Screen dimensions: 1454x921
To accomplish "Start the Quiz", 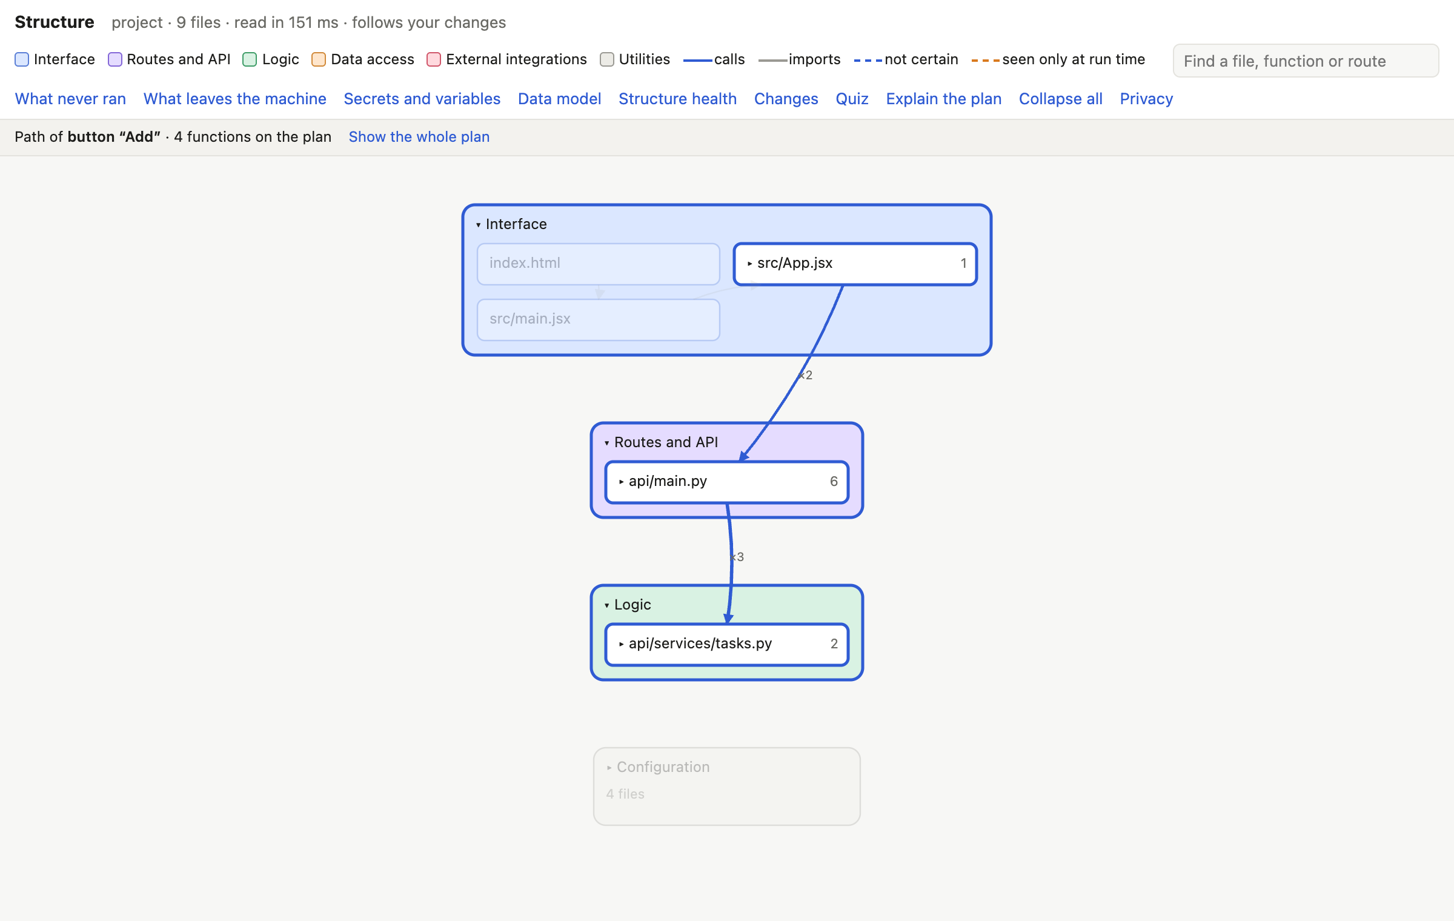I will click(x=852, y=99).
